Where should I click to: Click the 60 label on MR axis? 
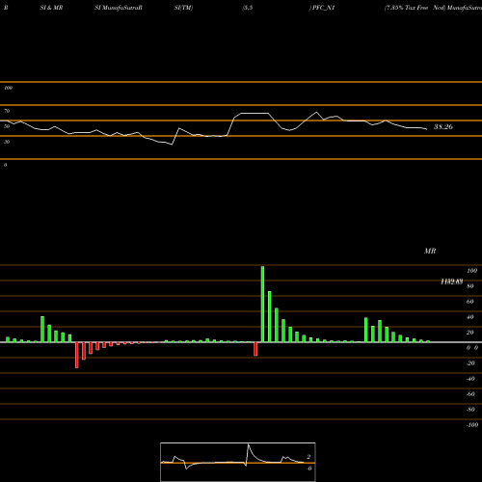tap(470, 302)
